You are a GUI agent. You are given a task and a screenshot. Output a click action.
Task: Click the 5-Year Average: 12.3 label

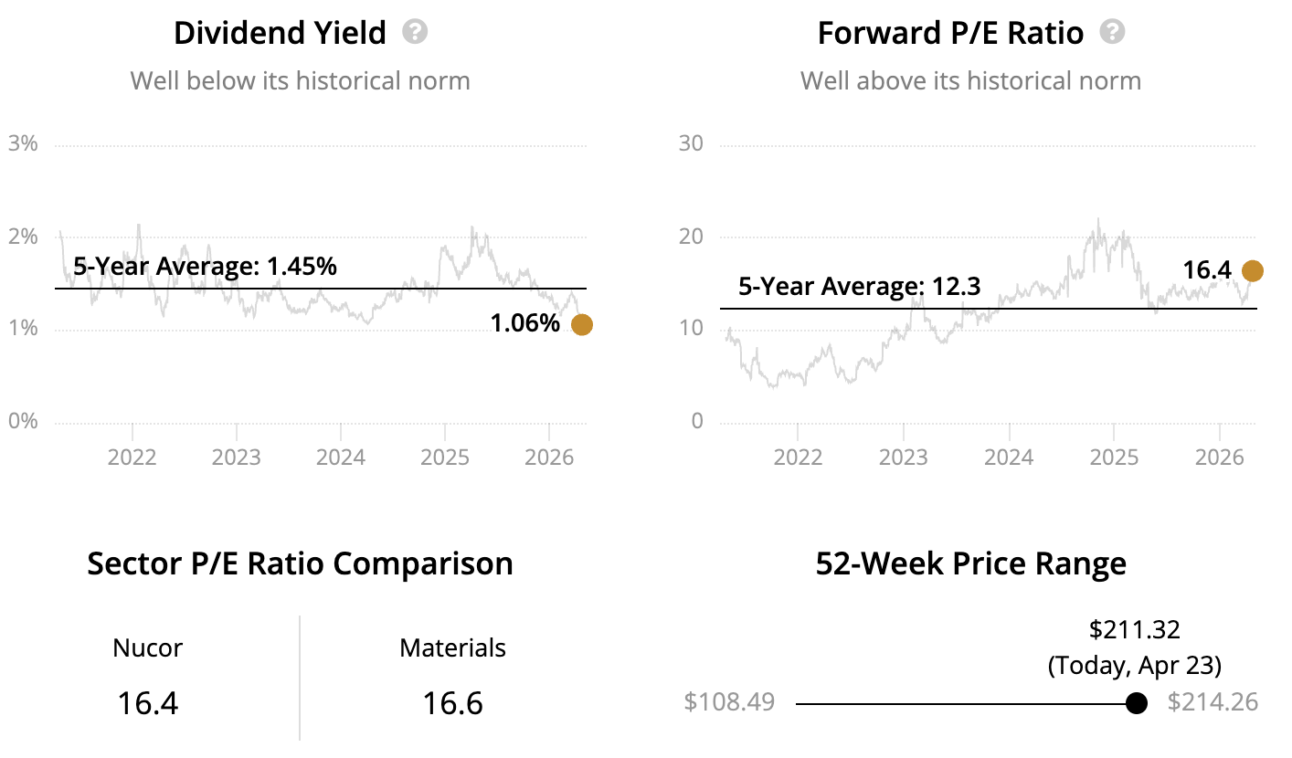coord(859,288)
